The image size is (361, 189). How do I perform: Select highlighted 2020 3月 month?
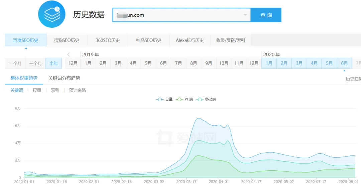click(x=299, y=63)
